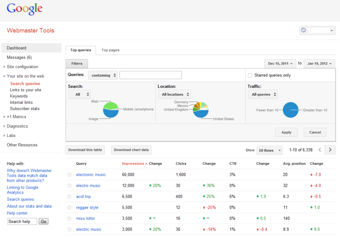Click the Queries text input field

tap(150, 75)
